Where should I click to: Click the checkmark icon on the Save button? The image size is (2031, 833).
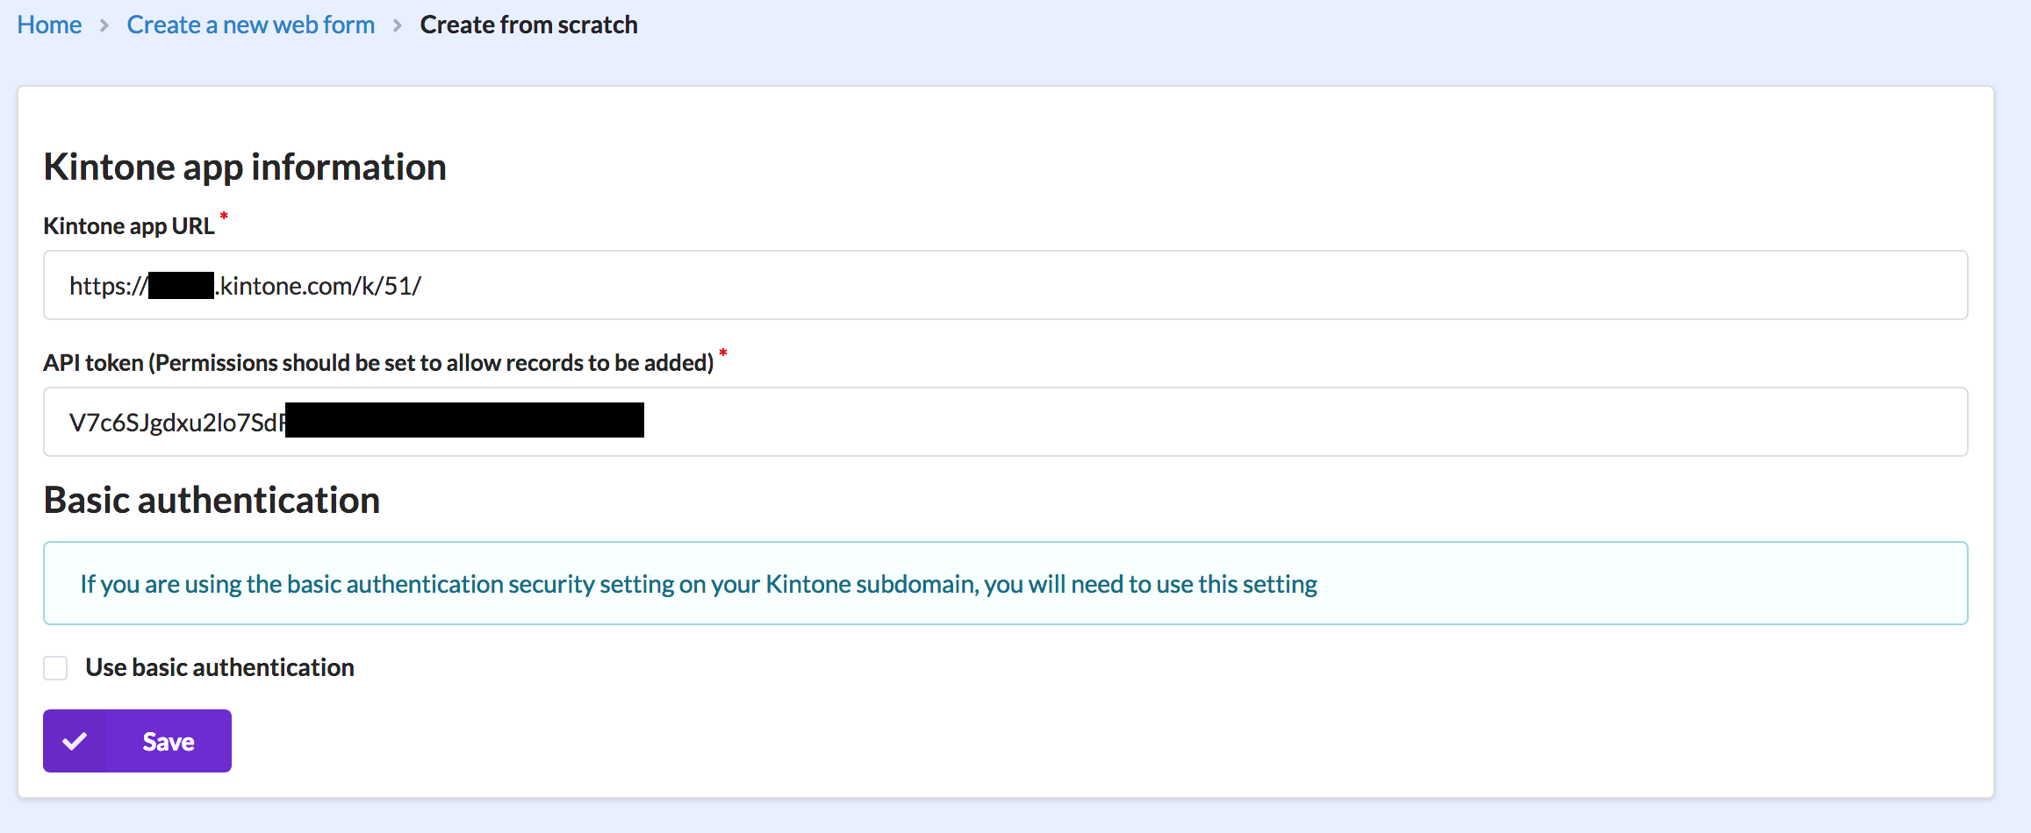point(75,742)
